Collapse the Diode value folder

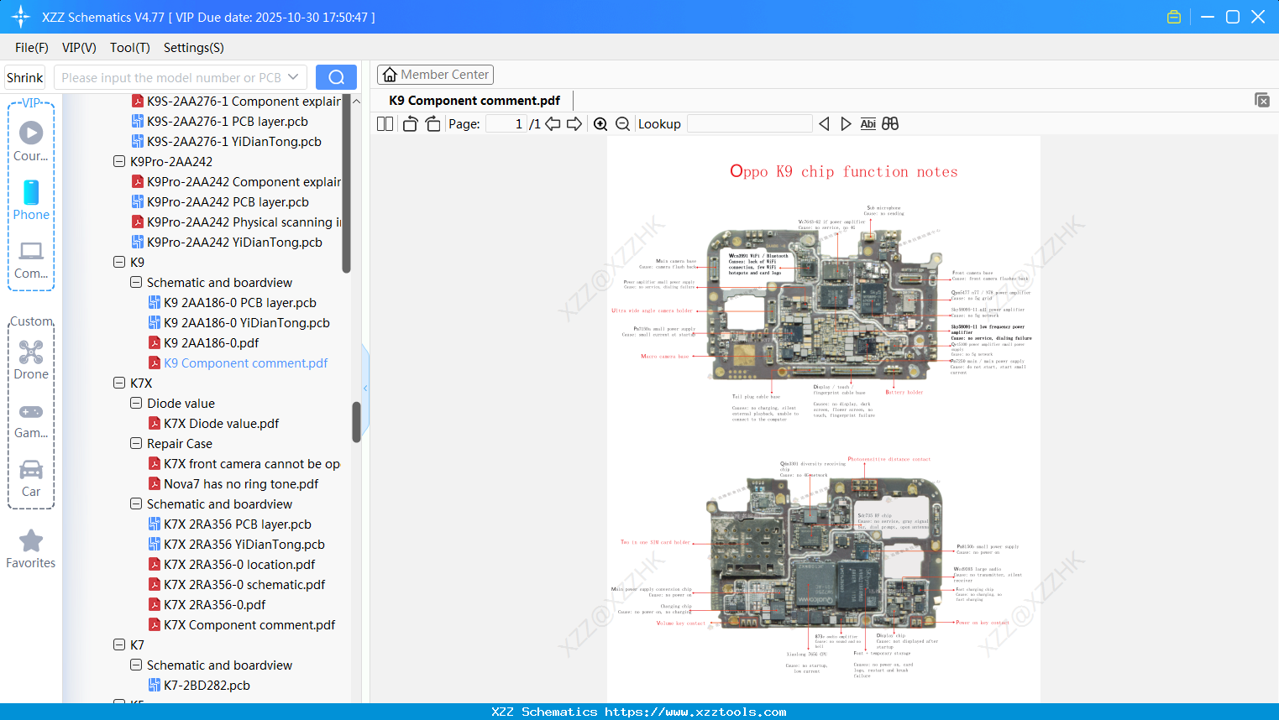pyautogui.click(x=136, y=403)
